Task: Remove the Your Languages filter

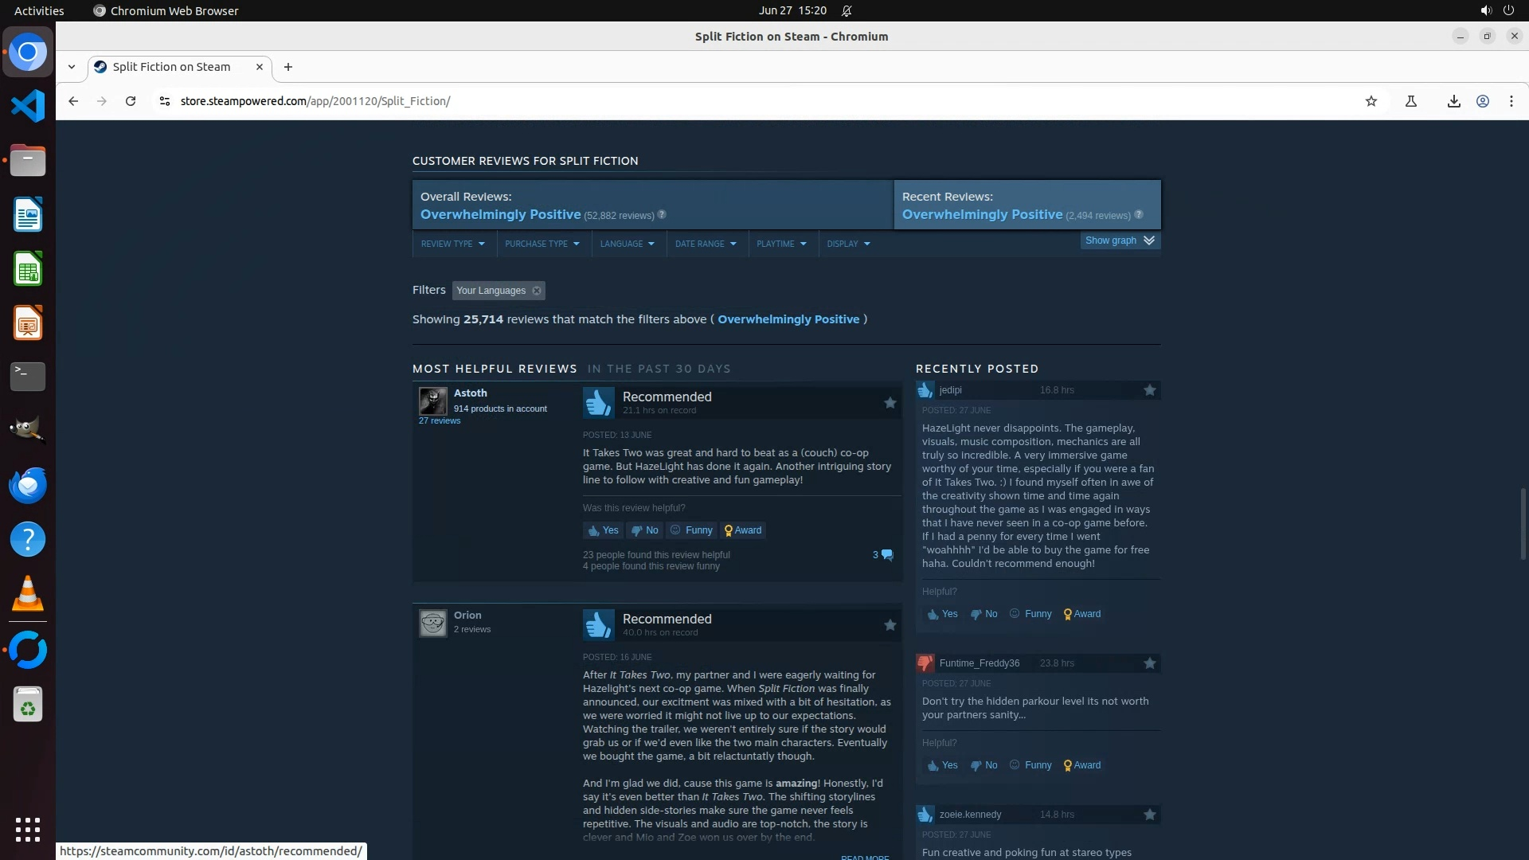Action: point(537,291)
